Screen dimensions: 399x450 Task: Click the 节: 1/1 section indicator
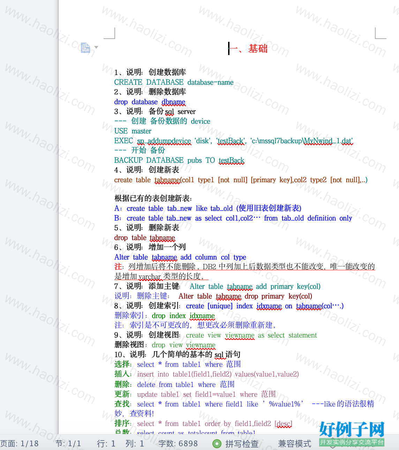pos(68,443)
